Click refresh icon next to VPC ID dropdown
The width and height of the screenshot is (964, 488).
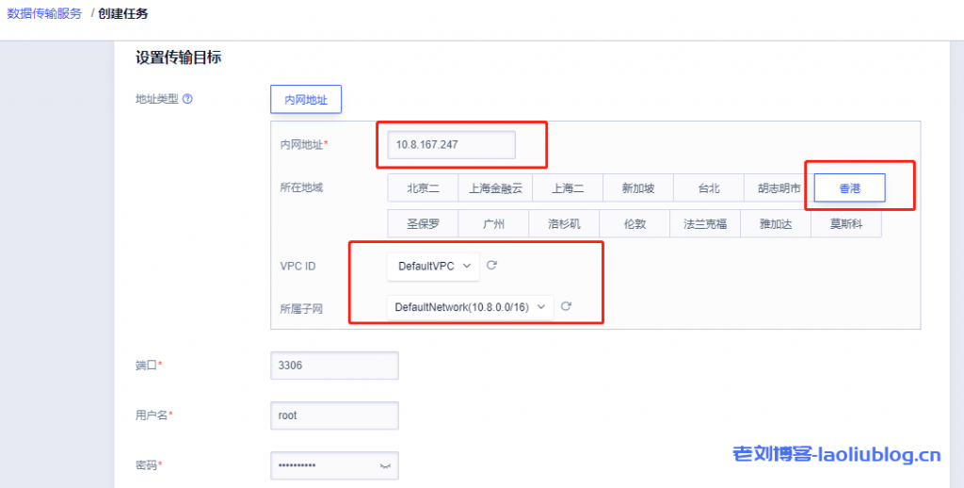491,266
